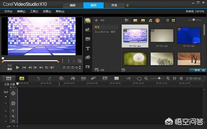The width and height of the screenshot is (207, 129).
Task: Open the Media library panel
Action: 88,21
